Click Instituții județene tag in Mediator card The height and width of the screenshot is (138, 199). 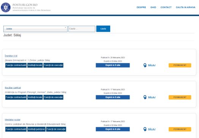[x=36, y=129]
